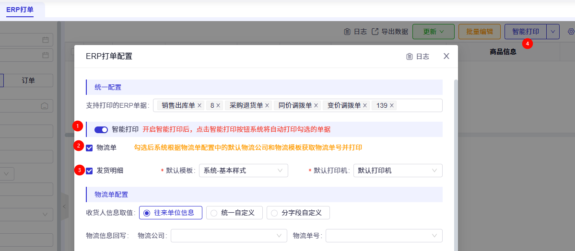Select the 分字段自定义 radio option

(298, 213)
